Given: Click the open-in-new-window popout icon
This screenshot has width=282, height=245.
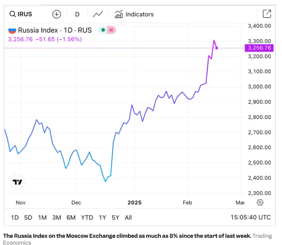Looking at the screenshot, I should (267, 14).
